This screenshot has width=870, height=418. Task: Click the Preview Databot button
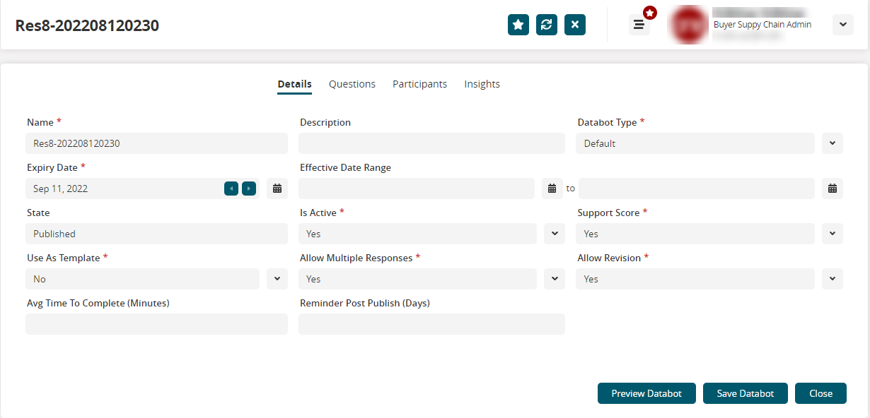tap(646, 393)
